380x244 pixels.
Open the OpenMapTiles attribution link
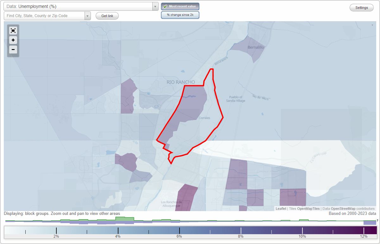pyautogui.click(x=308, y=209)
